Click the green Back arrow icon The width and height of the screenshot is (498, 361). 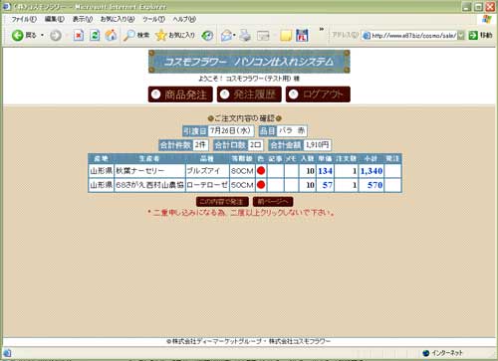pos(17,35)
